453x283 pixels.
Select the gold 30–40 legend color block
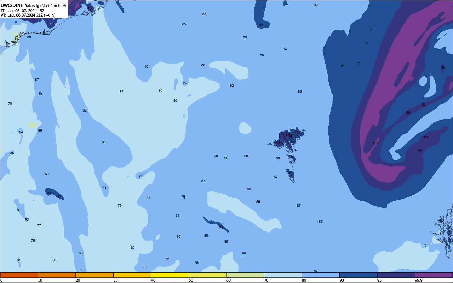click(x=132, y=275)
